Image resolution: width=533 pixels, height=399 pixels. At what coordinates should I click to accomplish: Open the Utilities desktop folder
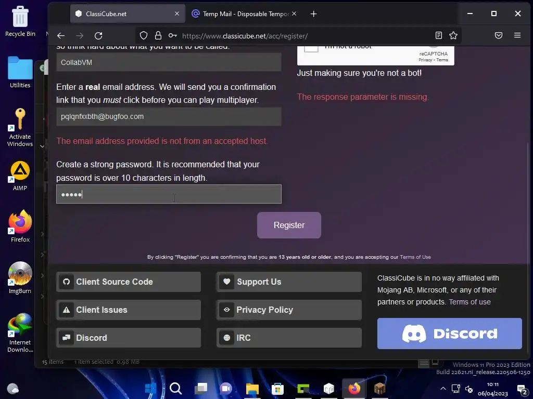click(20, 72)
